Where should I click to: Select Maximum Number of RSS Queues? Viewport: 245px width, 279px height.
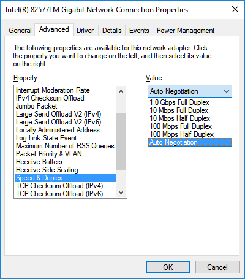pyautogui.click(x=66, y=146)
